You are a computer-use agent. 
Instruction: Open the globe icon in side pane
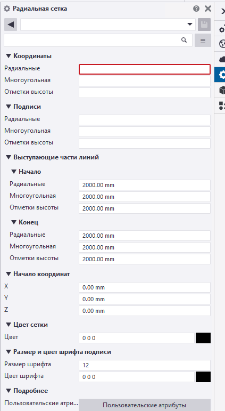[x=222, y=44]
